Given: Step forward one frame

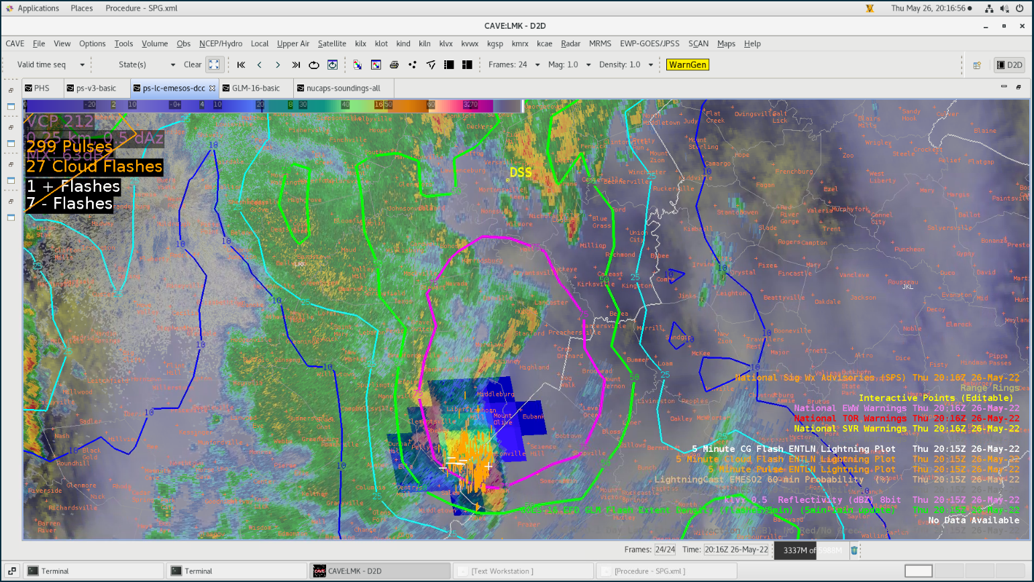Looking at the screenshot, I should pos(278,65).
